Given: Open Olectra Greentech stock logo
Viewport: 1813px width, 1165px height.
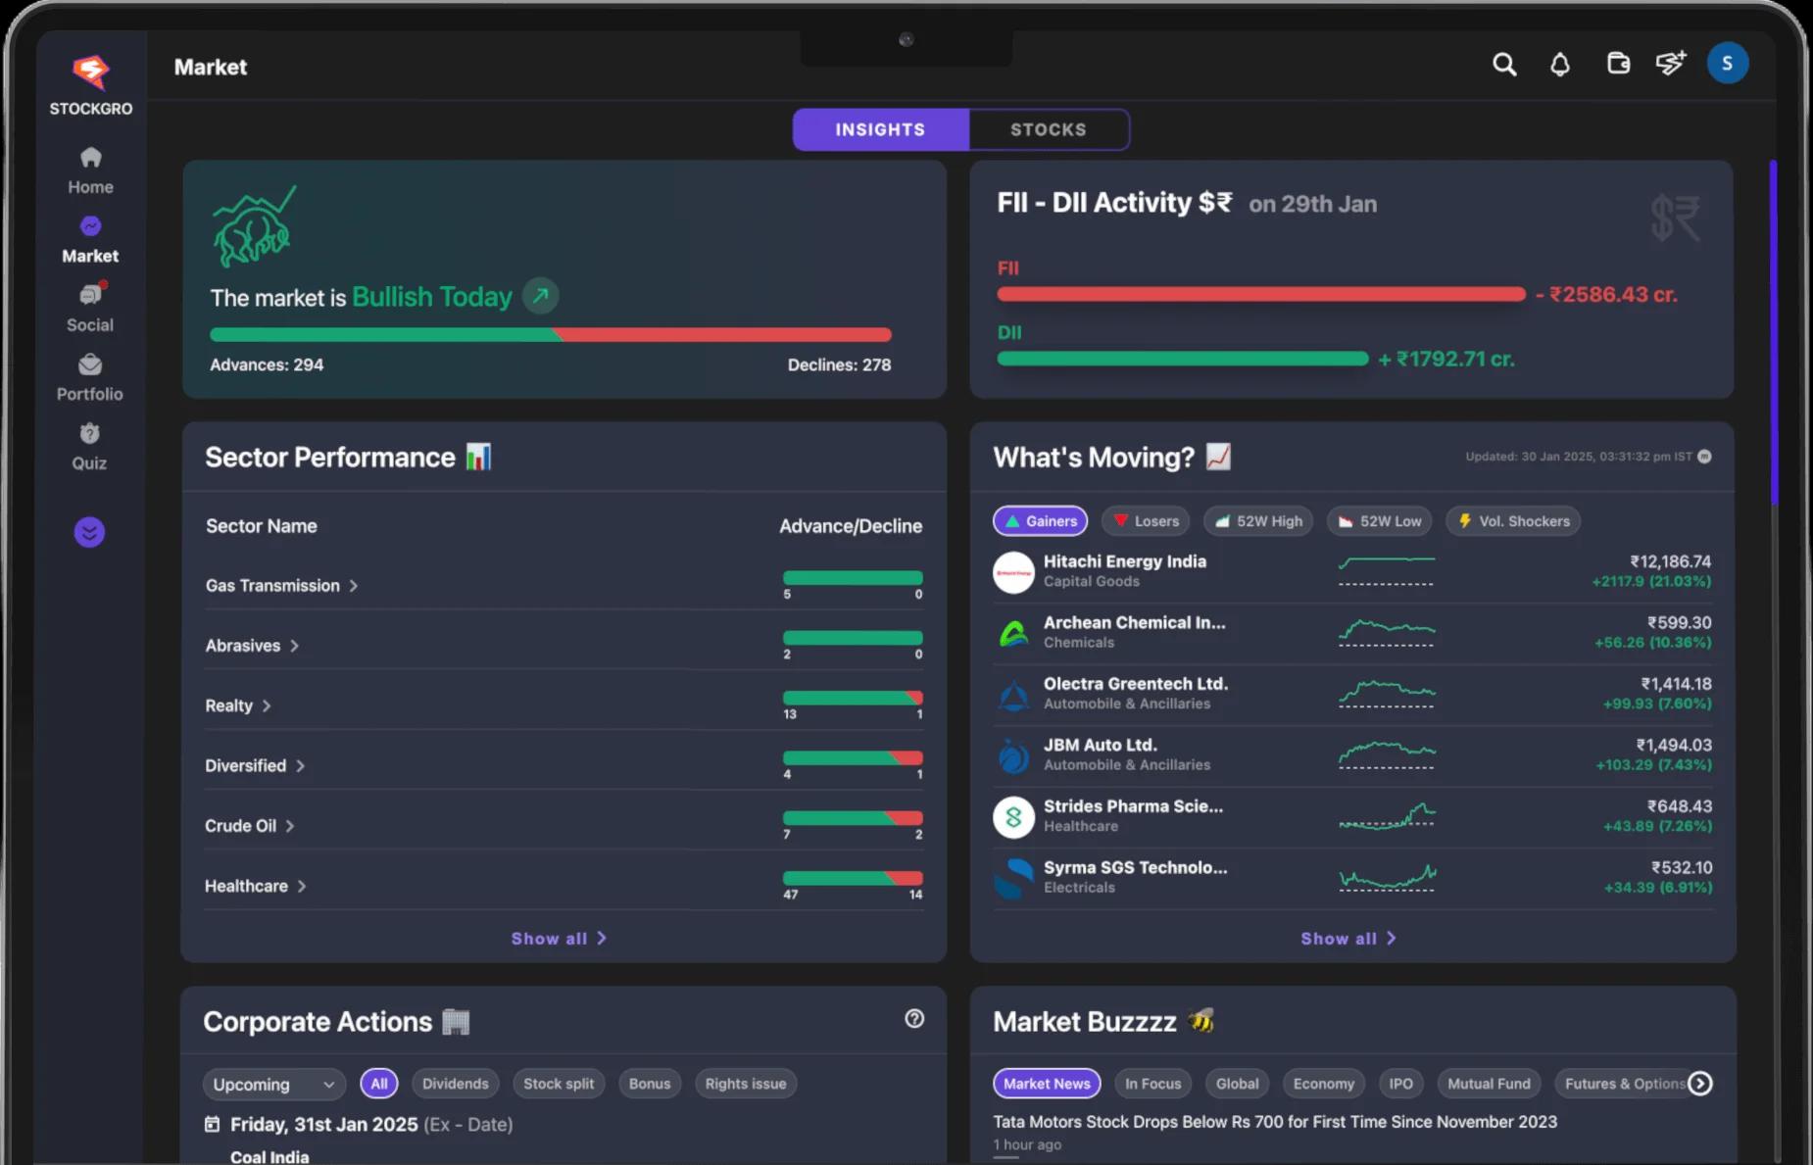Looking at the screenshot, I should click(x=1013, y=695).
